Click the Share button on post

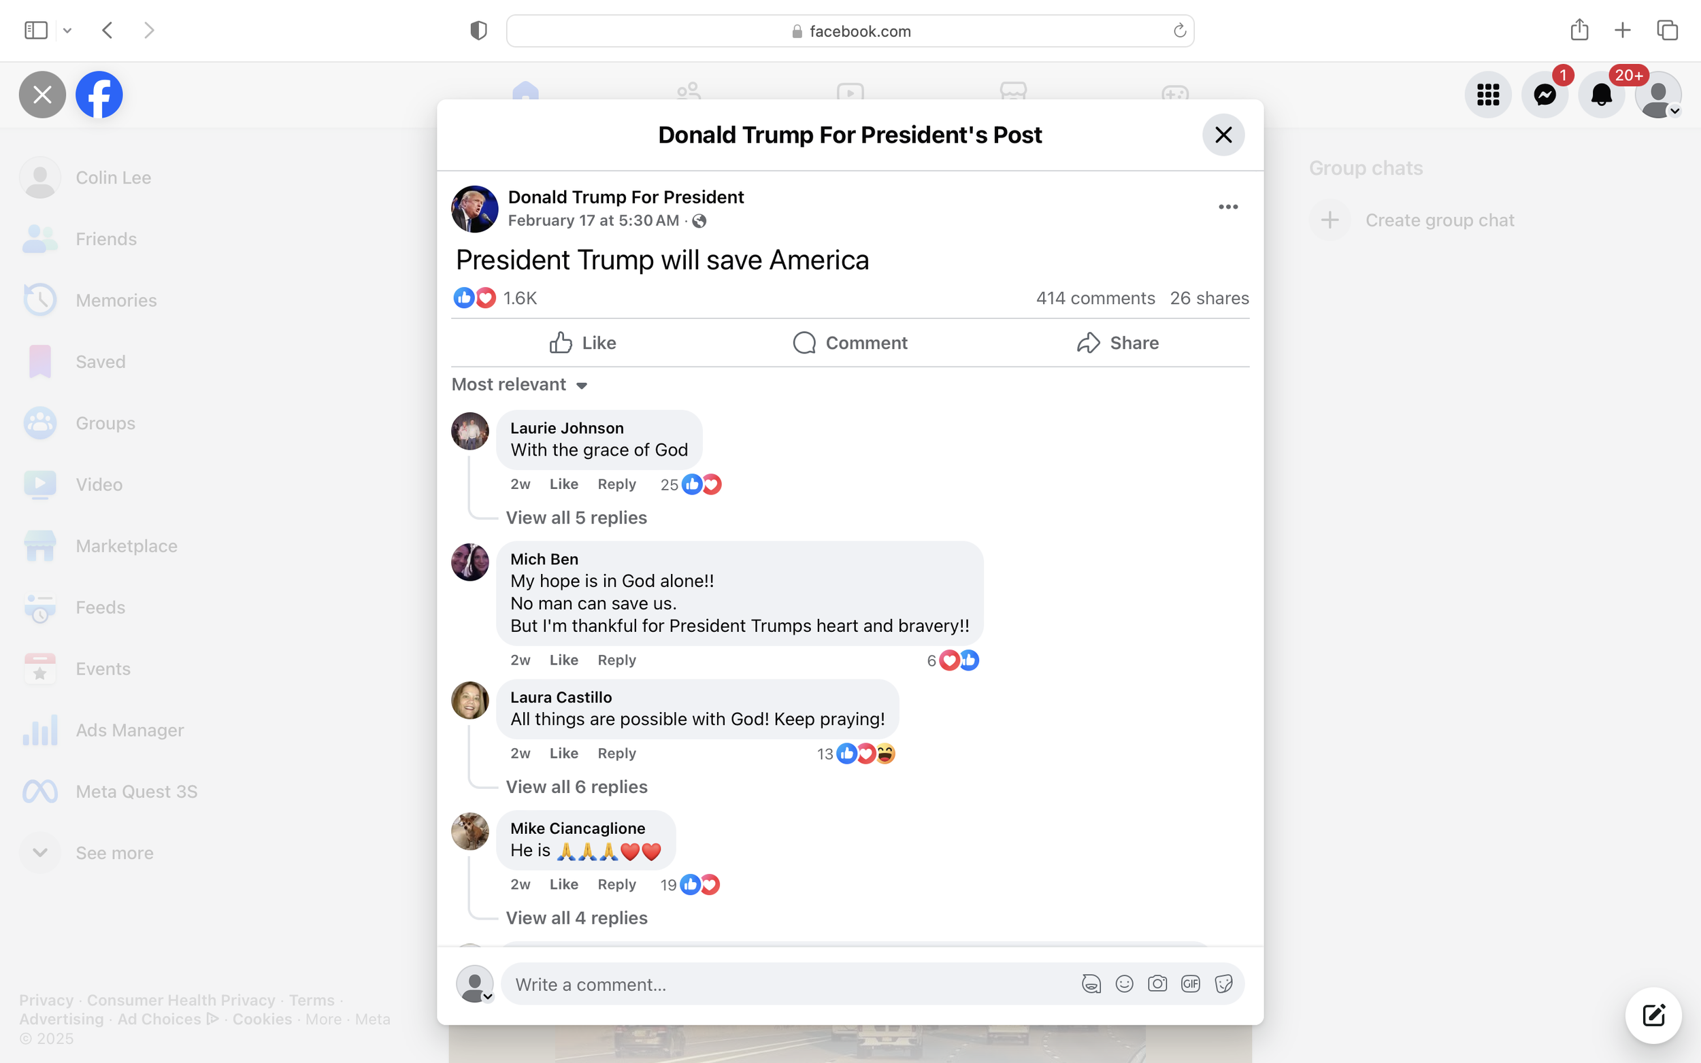tap(1118, 343)
